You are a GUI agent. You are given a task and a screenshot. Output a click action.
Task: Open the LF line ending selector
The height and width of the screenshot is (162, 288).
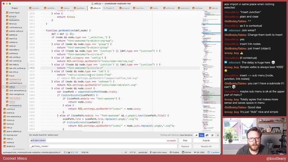pos(126,153)
